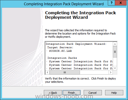Click the horizontal scrollbar track right of thumb
This screenshot has height=100, width=128.
(x=94, y=72)
